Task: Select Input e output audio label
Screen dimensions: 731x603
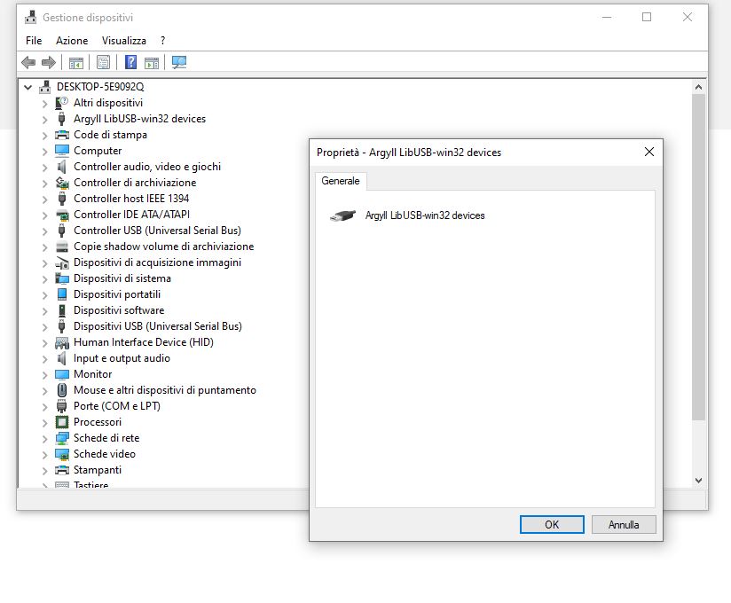Action: tap(122, 358)
